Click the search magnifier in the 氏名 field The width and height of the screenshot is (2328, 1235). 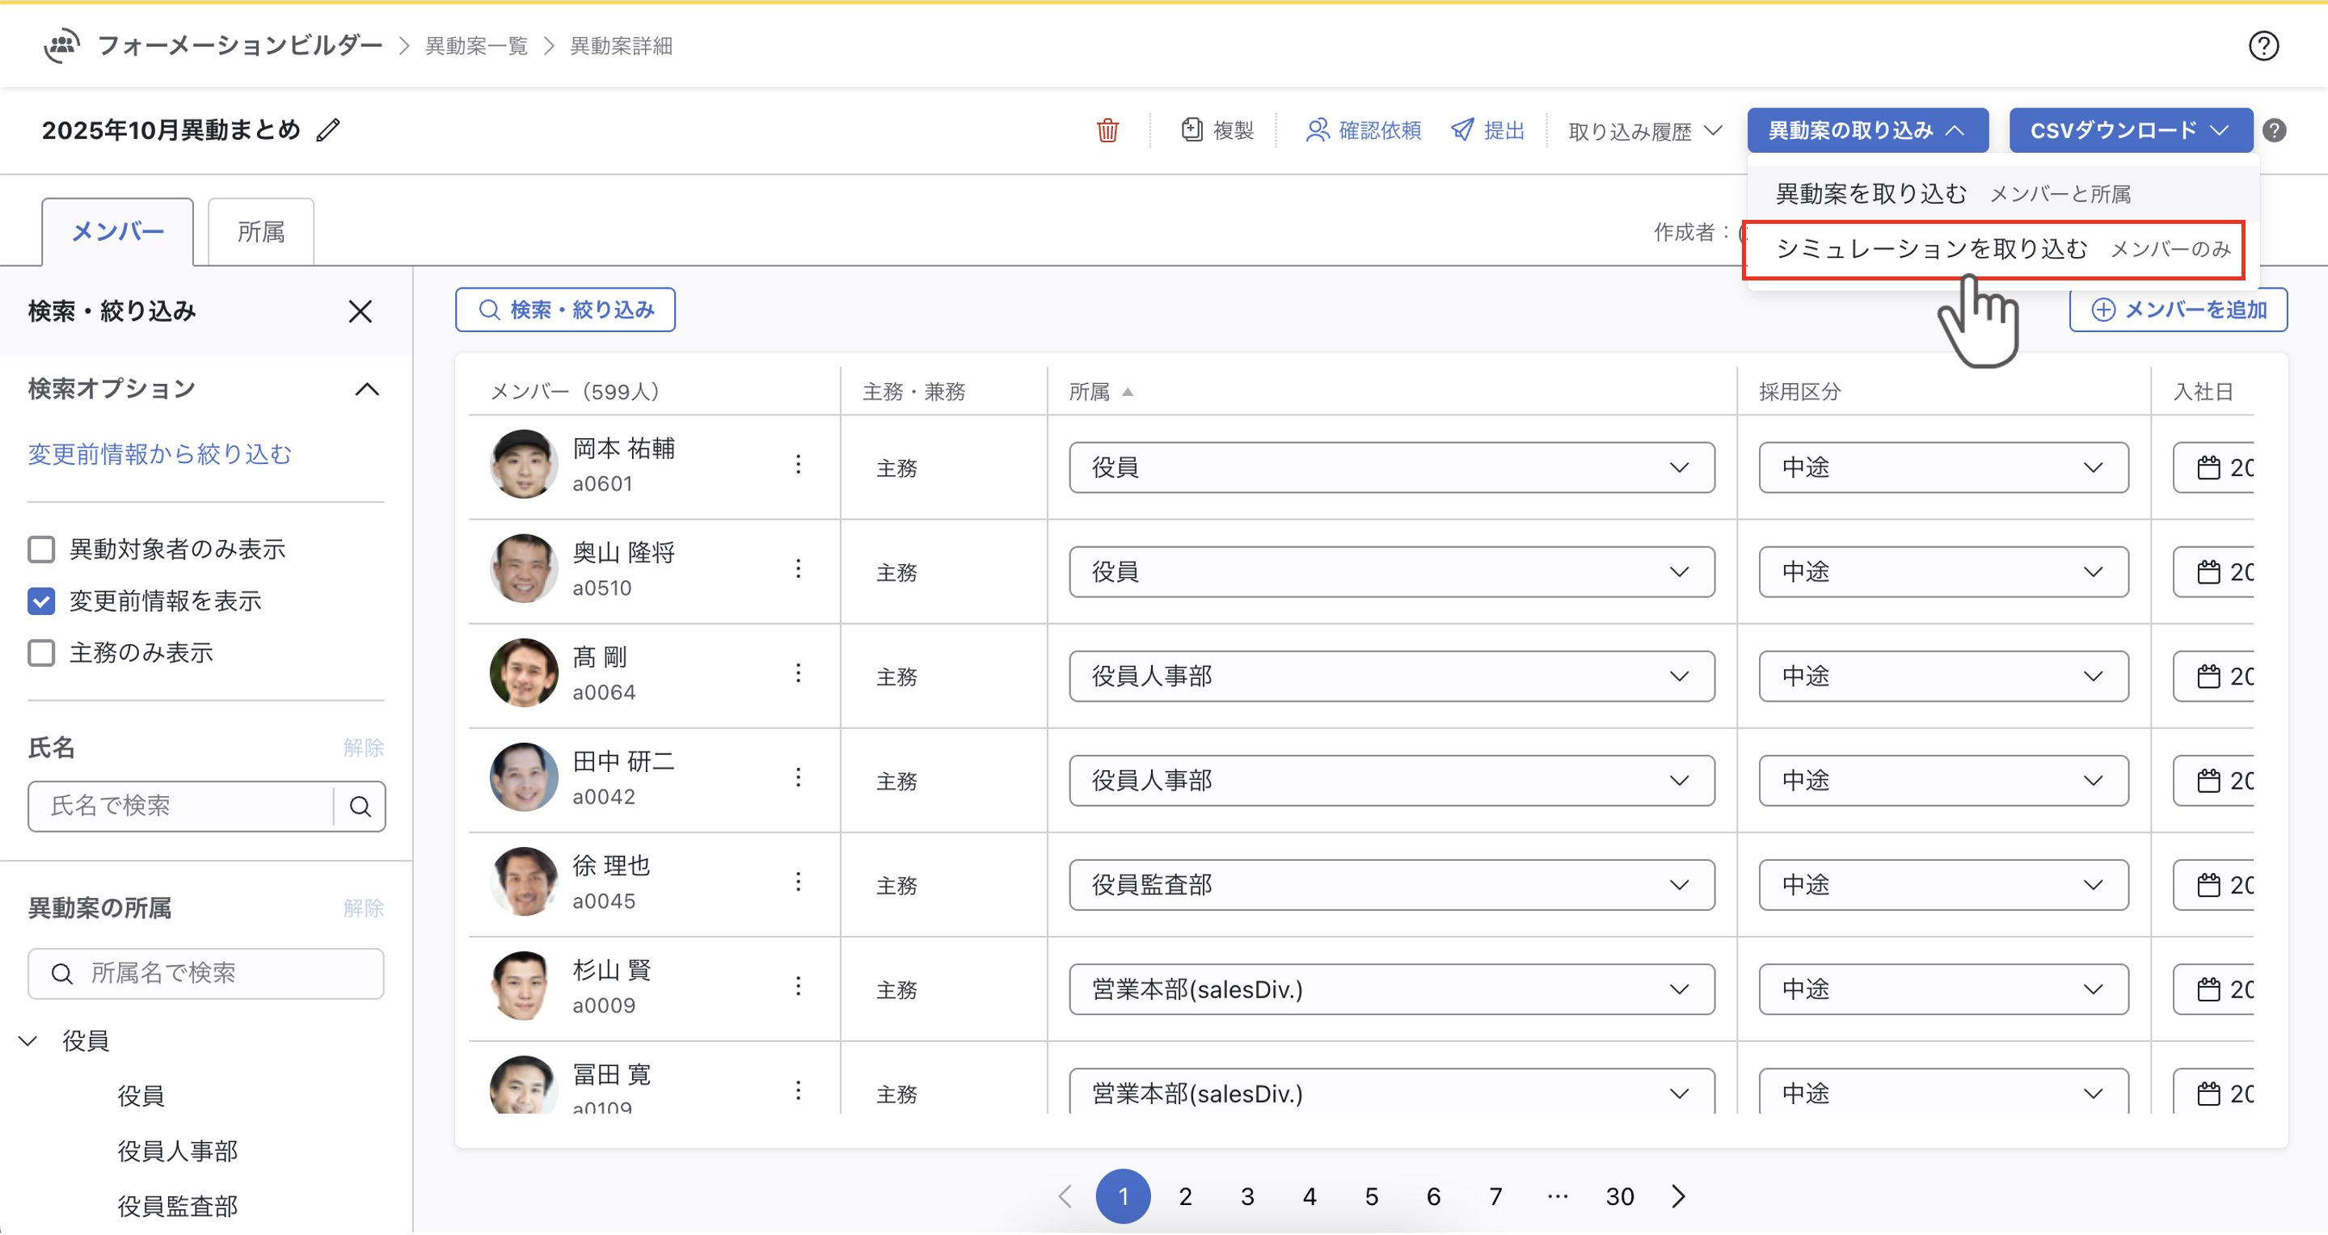coord(360,807)
